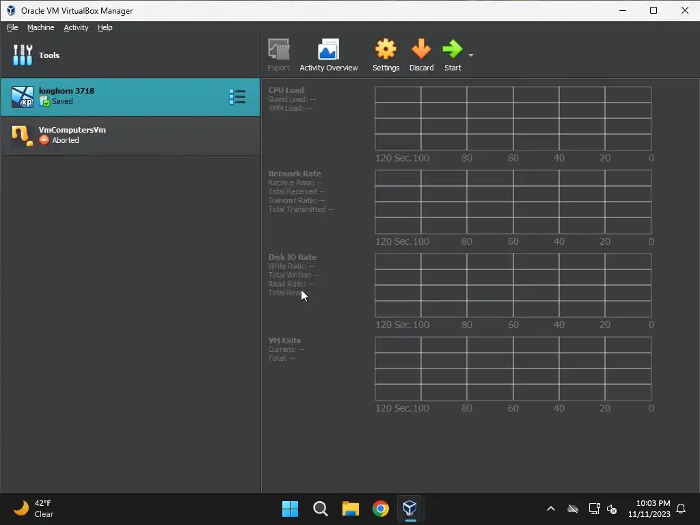Viewport: 700px width, 525px height.
Task: Click the muted volume tray icon
Action: pos(612,509)
